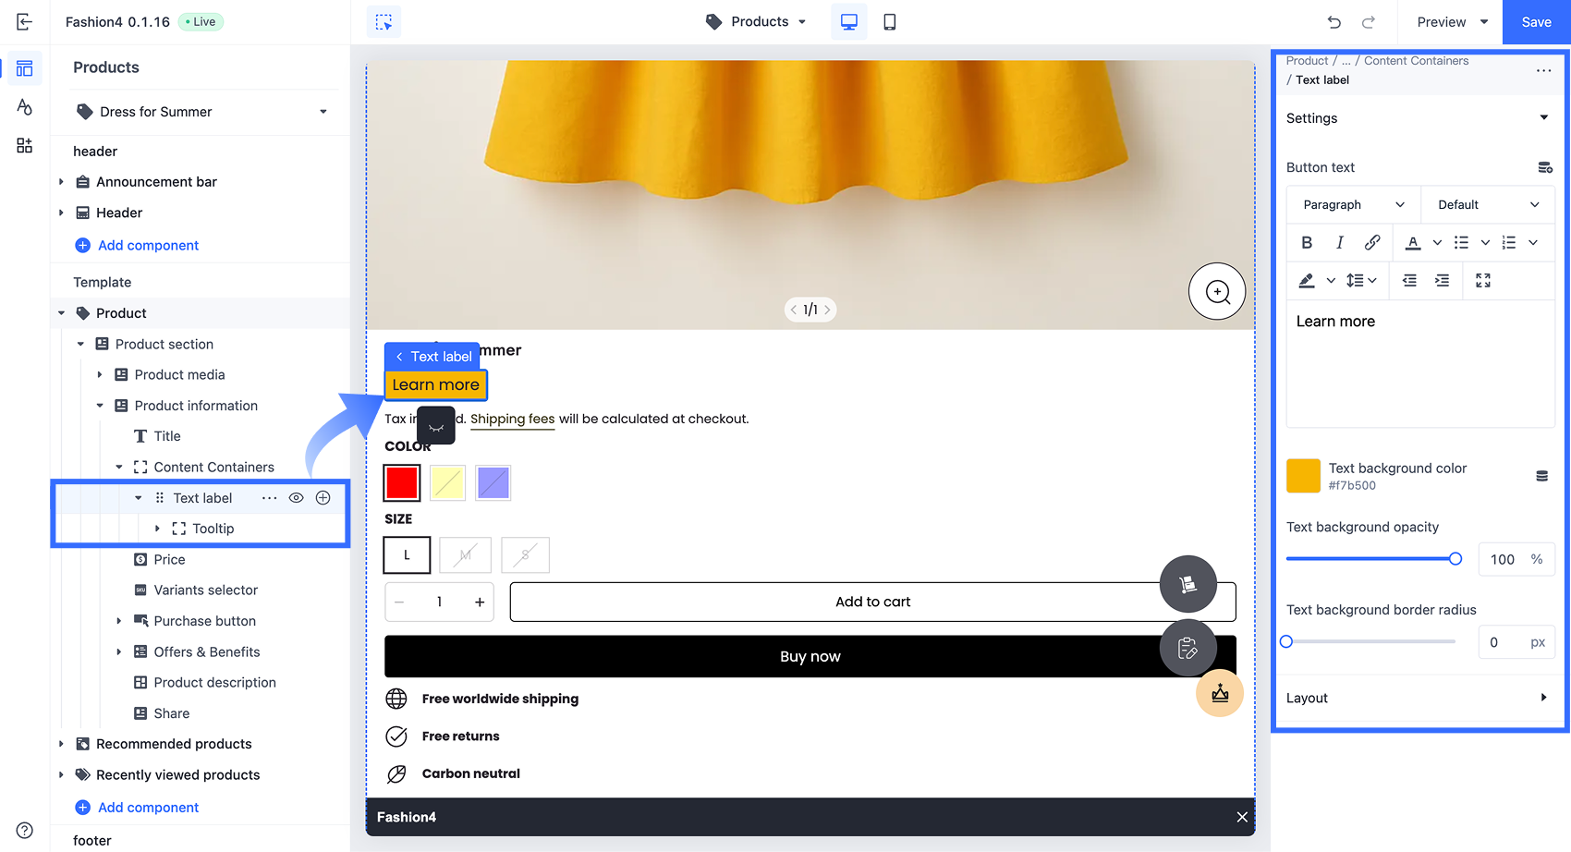Select Product description in the tree
1571x852 pixels.
(214, 683)
